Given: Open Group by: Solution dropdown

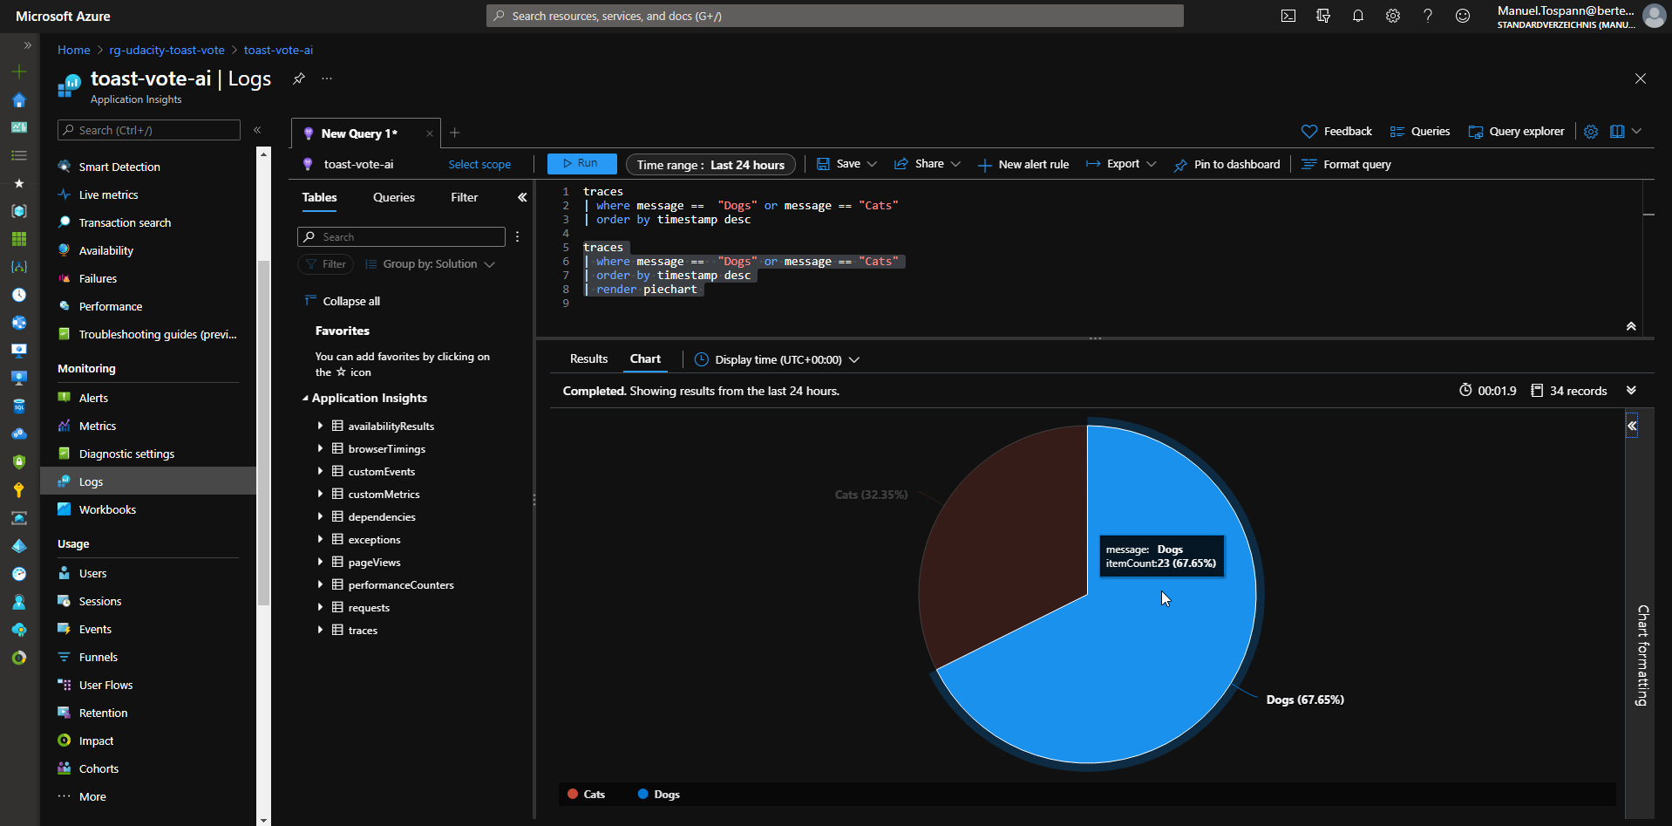Looking at the screenshot, I should [430, 263].
